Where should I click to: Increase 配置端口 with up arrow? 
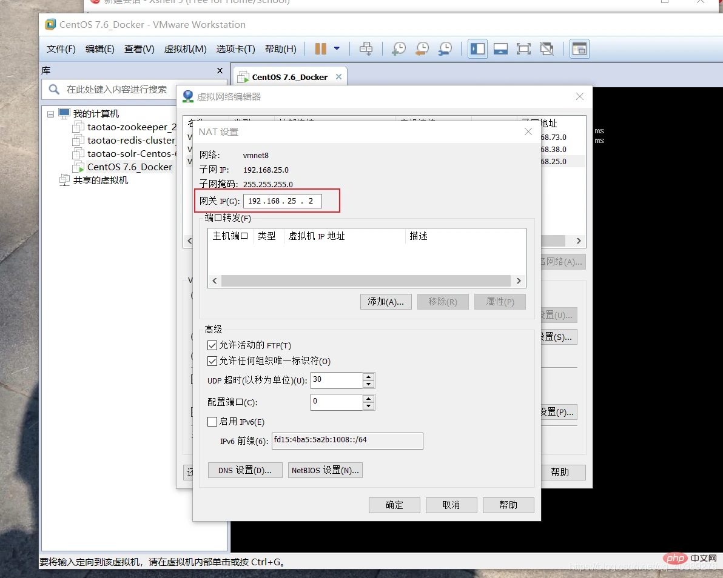point(368,399)
